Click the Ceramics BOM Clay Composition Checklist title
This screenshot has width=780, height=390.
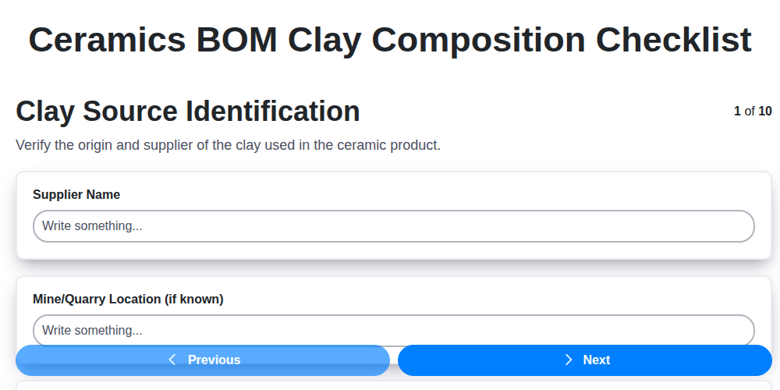coord(390,40)
